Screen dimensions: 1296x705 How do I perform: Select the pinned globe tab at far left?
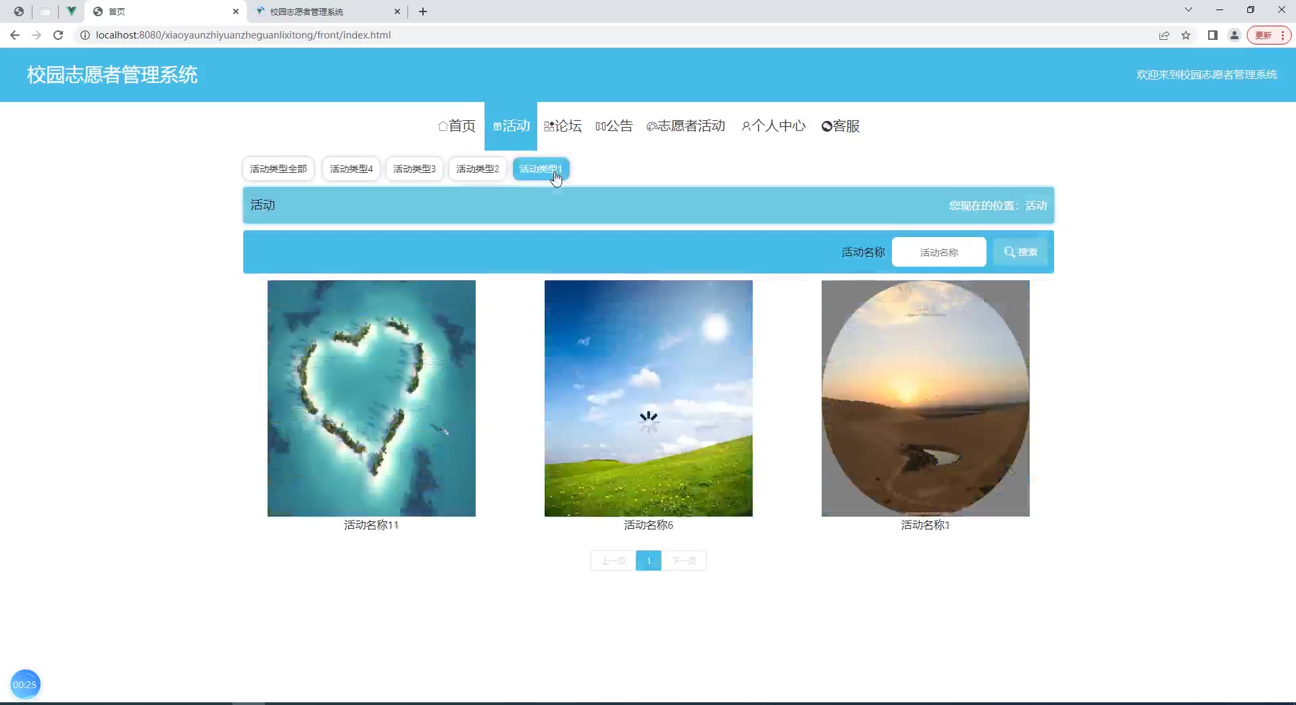click(x=18, y=11)
